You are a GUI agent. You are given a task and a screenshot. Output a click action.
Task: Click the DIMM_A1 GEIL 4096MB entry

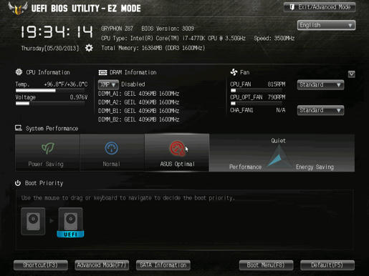pyautogui.click(x=138, y=94)
